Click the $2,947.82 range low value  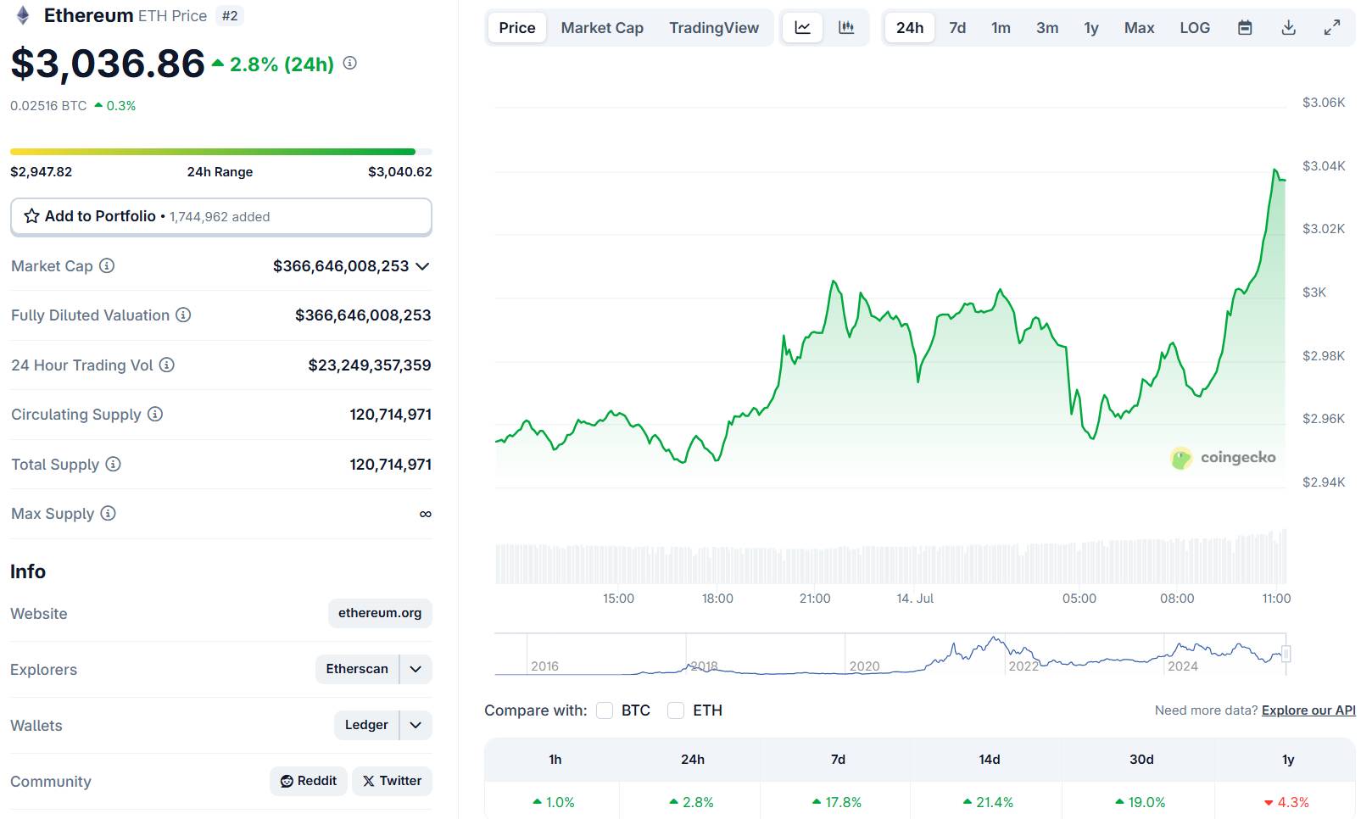42,172
